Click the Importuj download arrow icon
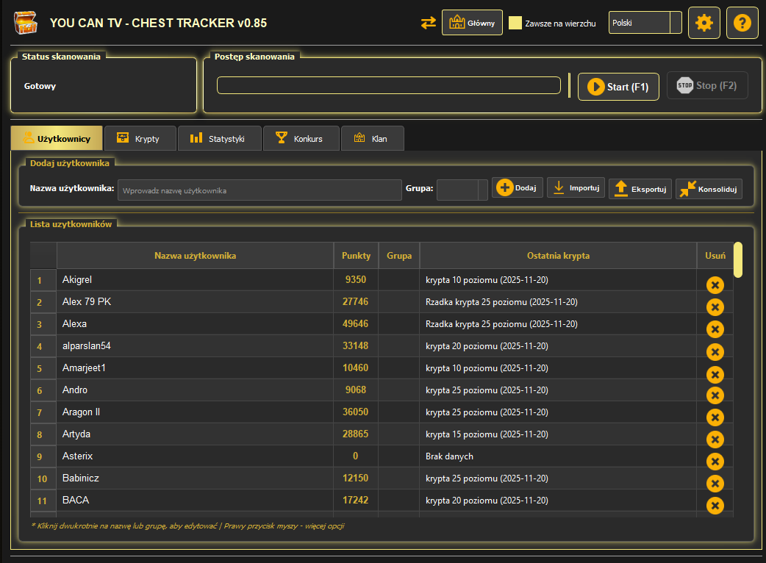766x563 pixels. [559, 187]
